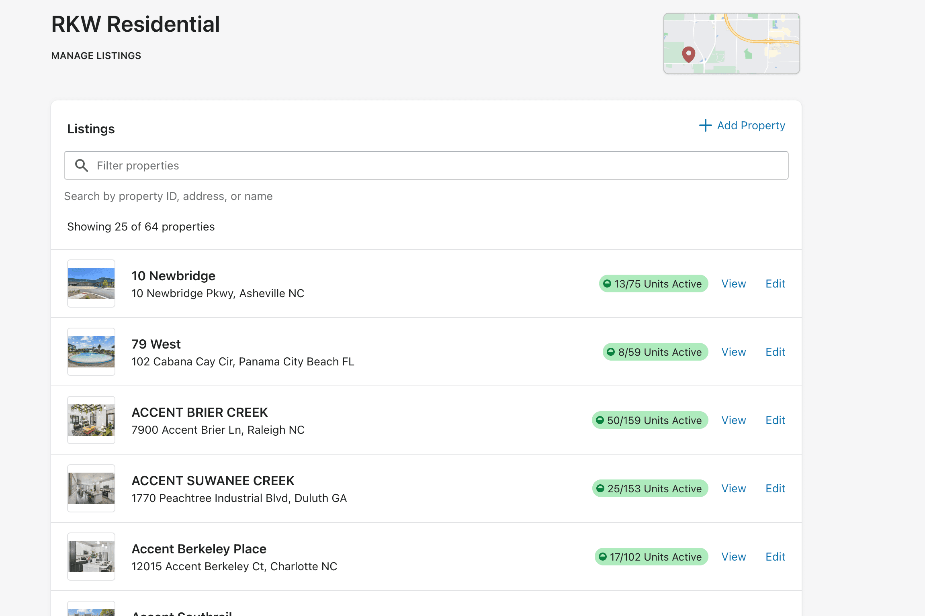The height and width of the screenshot is (616, 925).
Task: Edit the ACCENT SUWANEE CREEK listing
Action: coord(776,489)
